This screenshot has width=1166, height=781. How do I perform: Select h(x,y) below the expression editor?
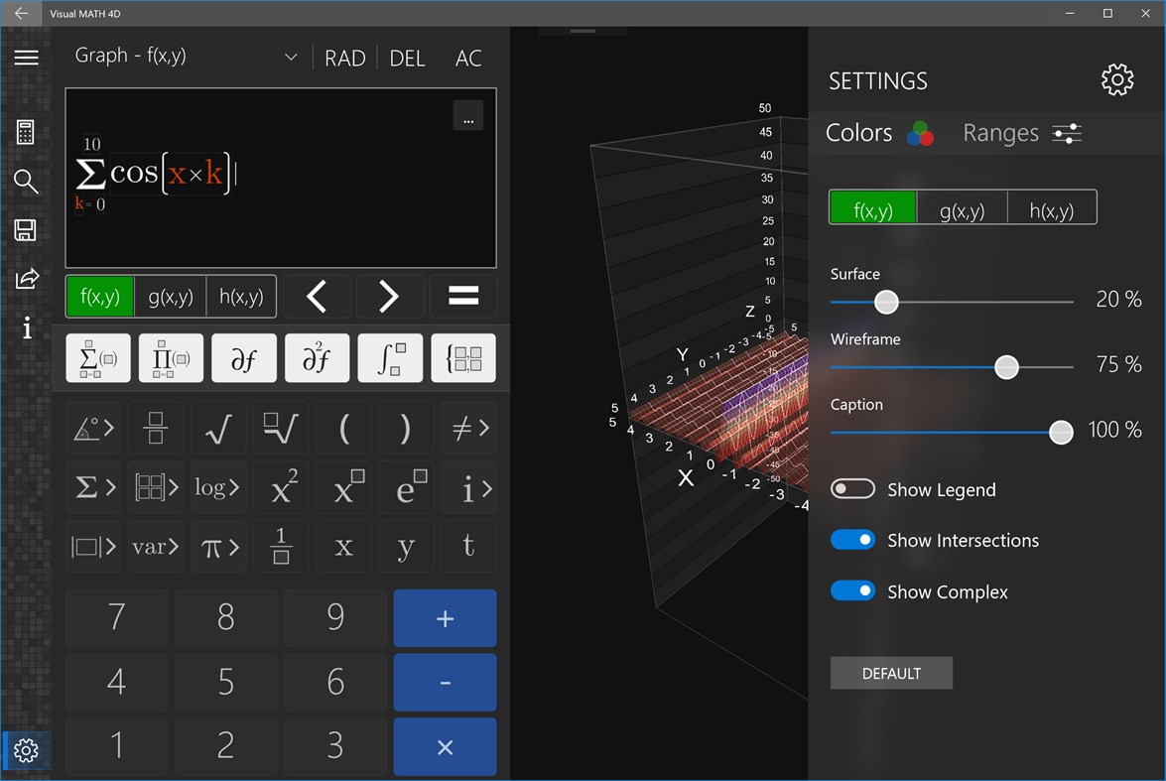coord(241,297)
